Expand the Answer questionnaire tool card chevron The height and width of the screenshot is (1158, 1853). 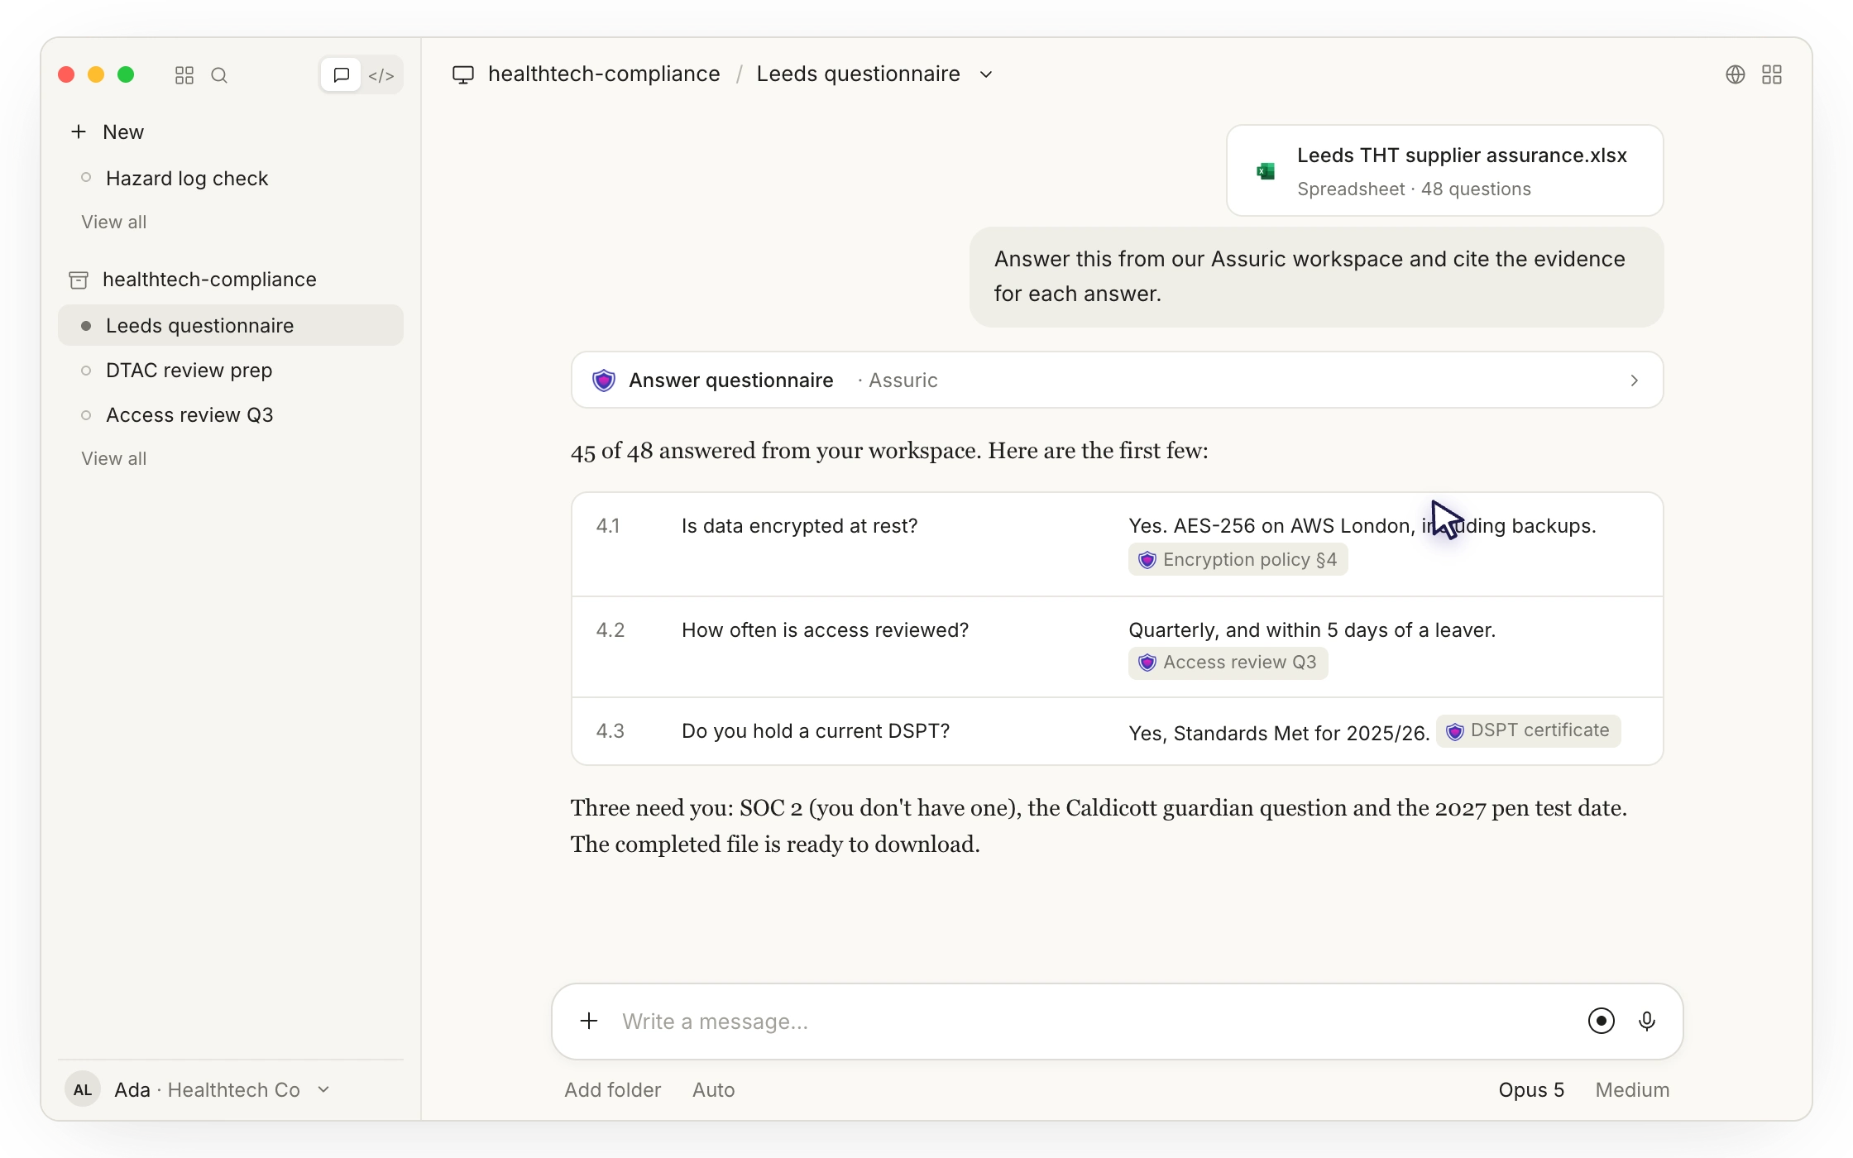[x=1634, y=380]
